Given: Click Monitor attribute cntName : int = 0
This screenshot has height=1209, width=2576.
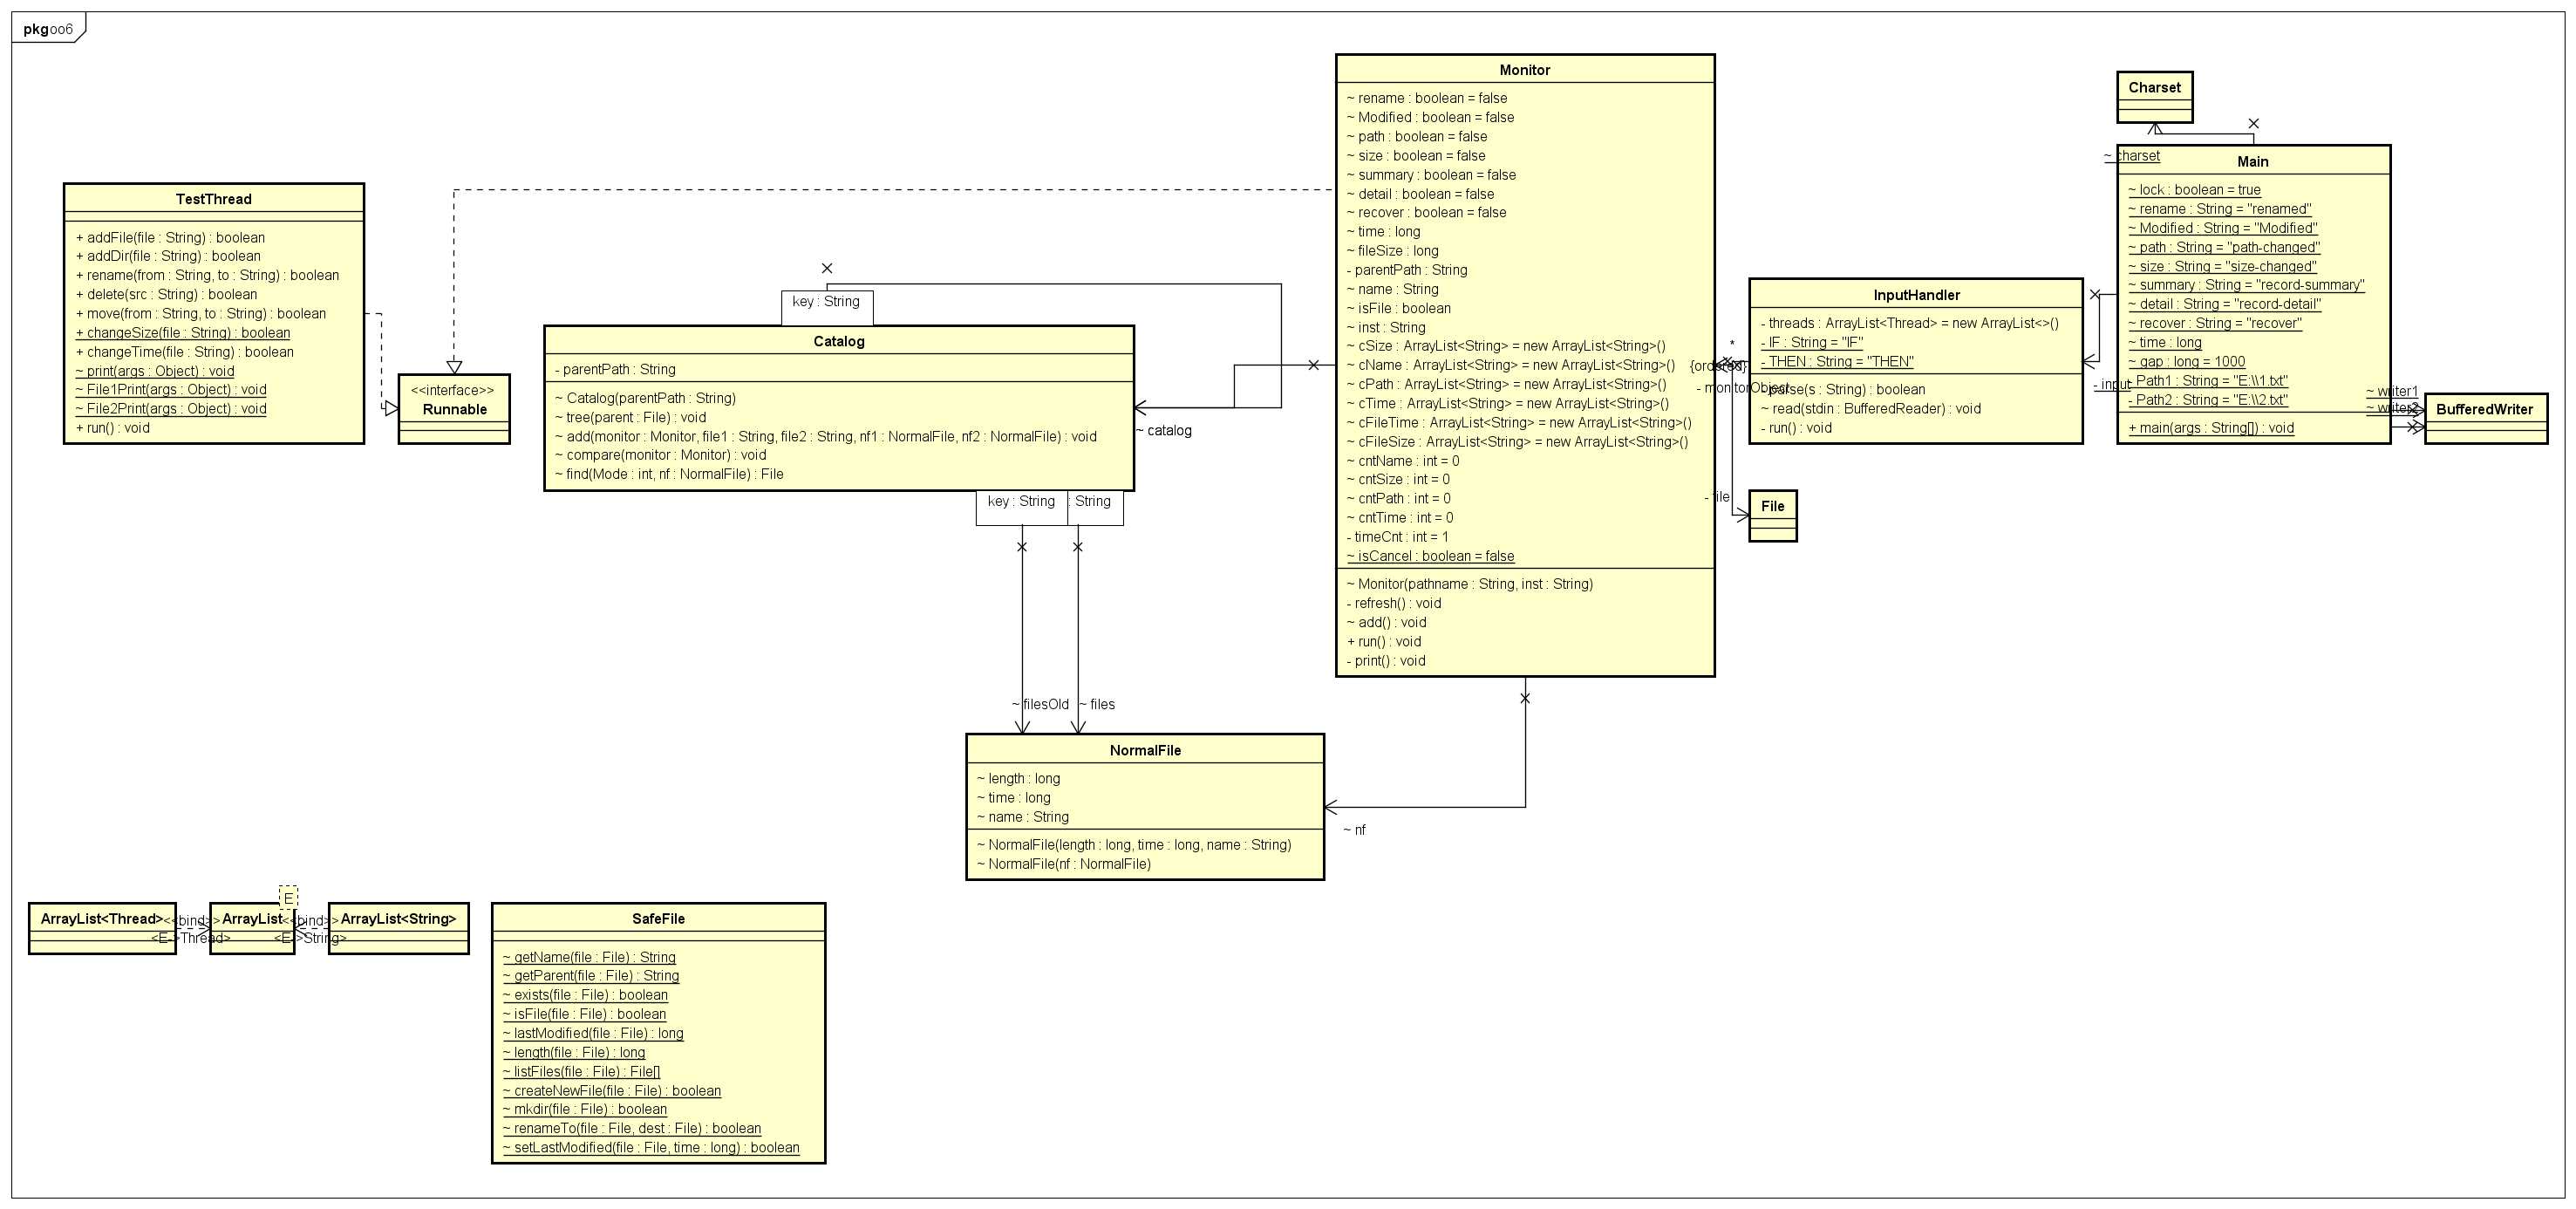Looking at the screenshot, I should click(x=1402, y=461).
